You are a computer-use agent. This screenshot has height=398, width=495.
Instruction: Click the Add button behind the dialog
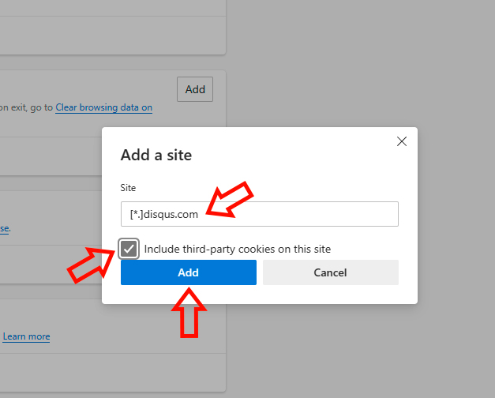(x=195, y=89)
